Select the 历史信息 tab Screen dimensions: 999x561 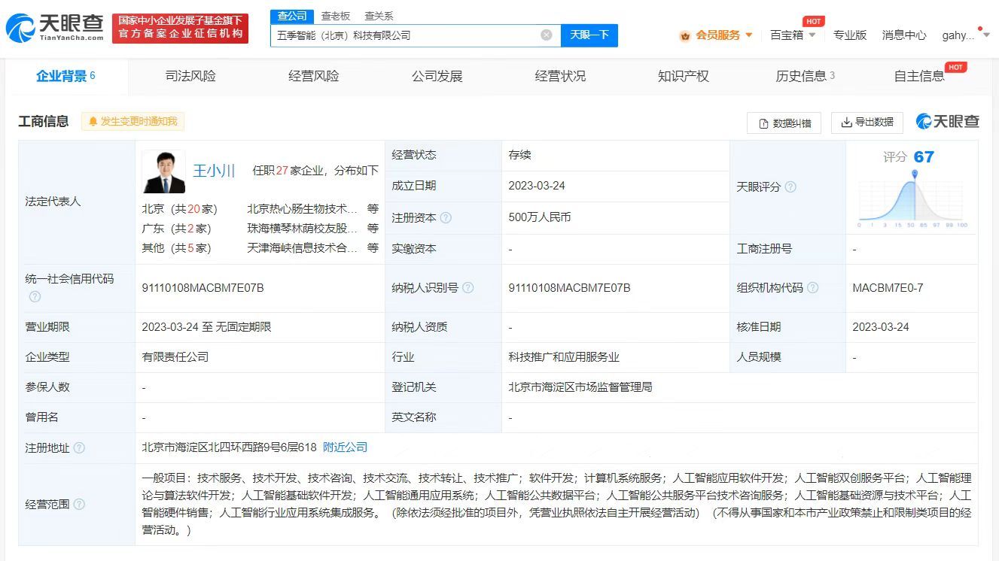806,76
